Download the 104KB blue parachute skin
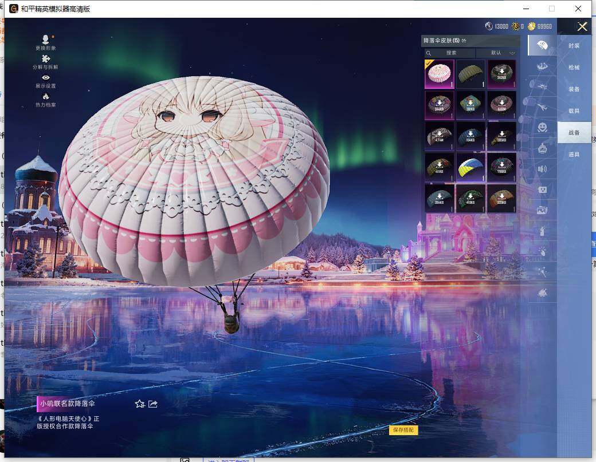 (470, 136)
